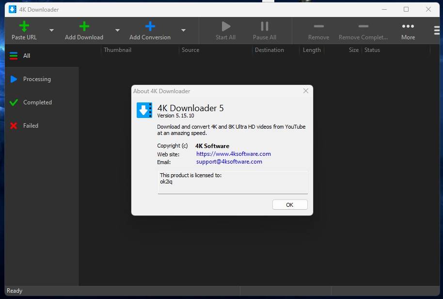Select the Completed filter in sidebar
The image size is (443, 299).
[x=42, y=102]
